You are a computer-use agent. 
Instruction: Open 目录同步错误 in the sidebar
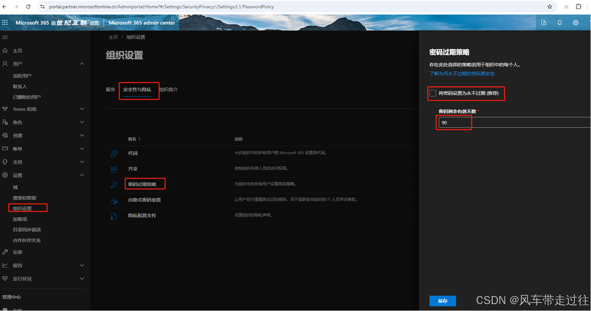[27, 230]
